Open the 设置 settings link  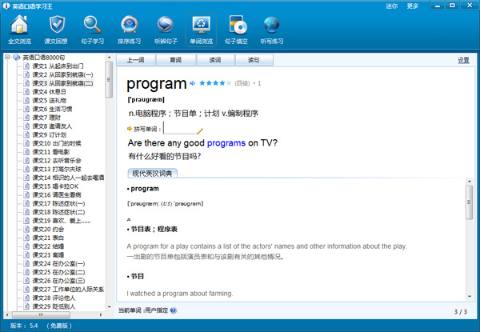pos(463,60)
